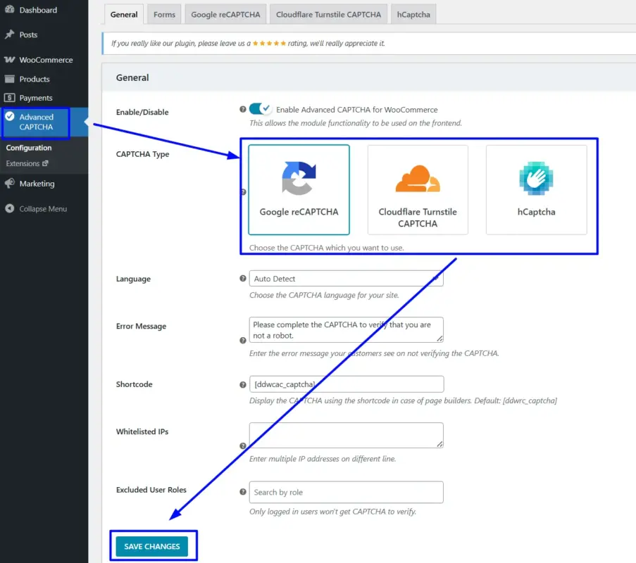Open the Google reCAPTCHA tab
Viewport: 636px width, 563px height.
tap(225, 15)
